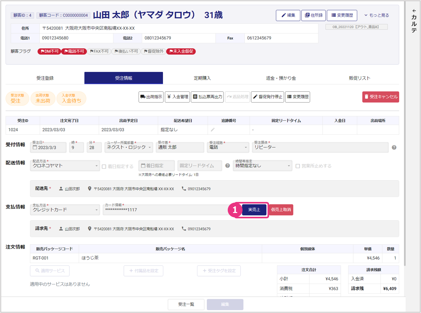
Task: Click the カルテ back arrow in sidebar
Action: 414,11
